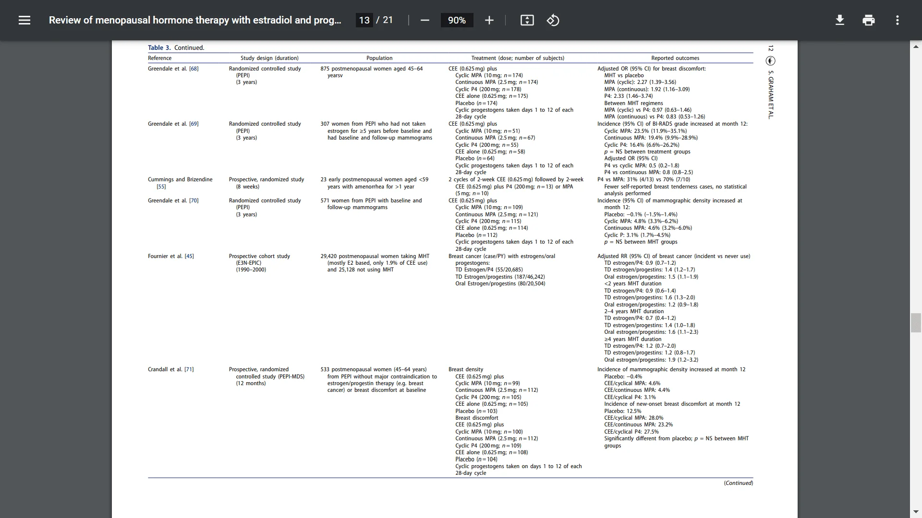Screen dimensions: 922x518
Task: Click the 'Study design (duration)' column header
Action: click(269, 58)
